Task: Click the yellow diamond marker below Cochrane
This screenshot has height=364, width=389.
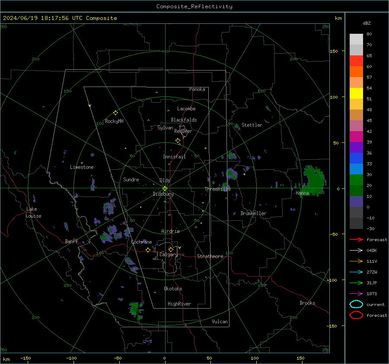Action: coord(148,250)
